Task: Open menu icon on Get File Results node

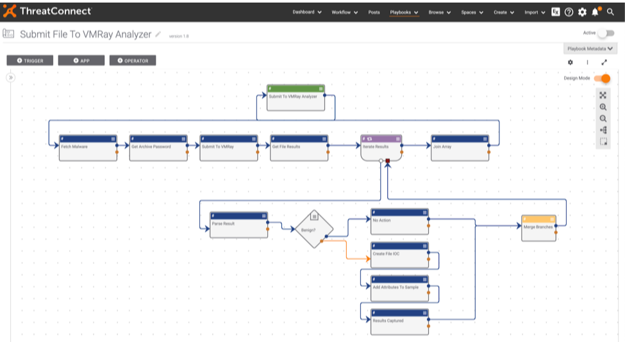Action: (x=324, y=139)
